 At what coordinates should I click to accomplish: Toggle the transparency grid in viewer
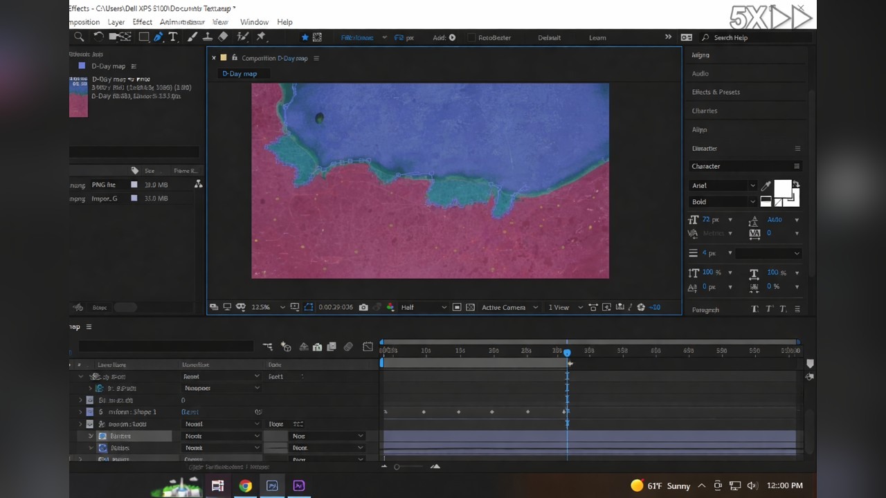point(471,307)
